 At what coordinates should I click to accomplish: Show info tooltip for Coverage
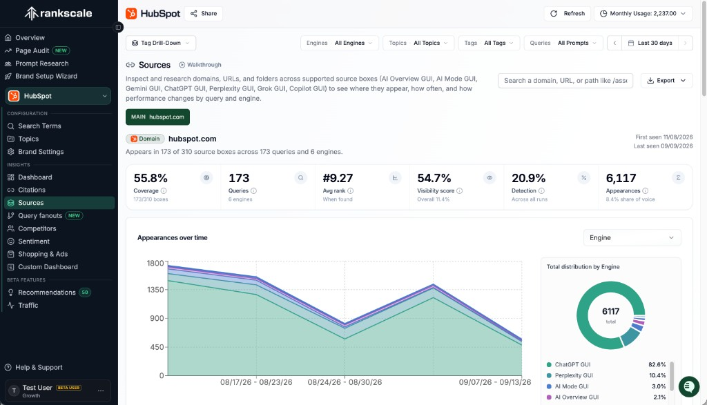[164, 191]
